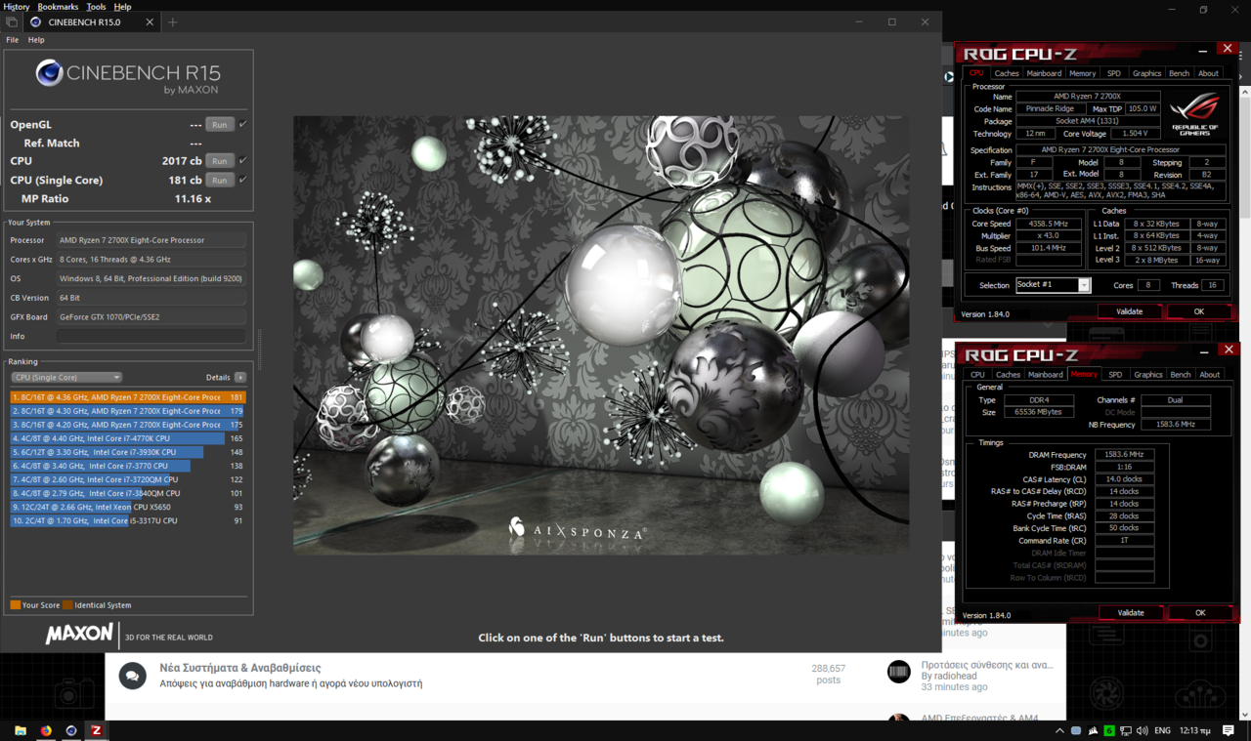1251x741 pixels.
Task: Click the Cinebench render preview image
Action: tap(601, 335)
